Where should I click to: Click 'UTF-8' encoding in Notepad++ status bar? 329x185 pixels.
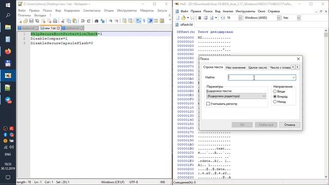134,182
